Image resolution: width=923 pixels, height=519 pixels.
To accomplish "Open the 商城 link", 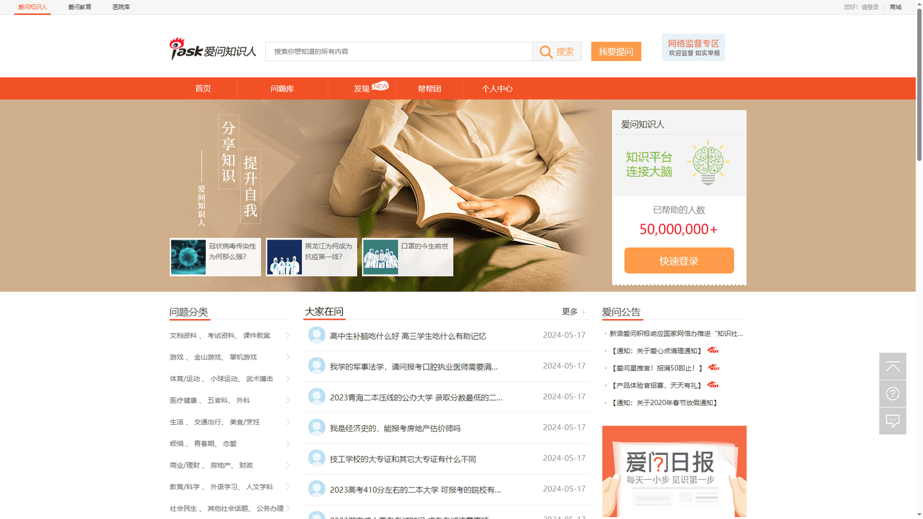I will [895, 7].
